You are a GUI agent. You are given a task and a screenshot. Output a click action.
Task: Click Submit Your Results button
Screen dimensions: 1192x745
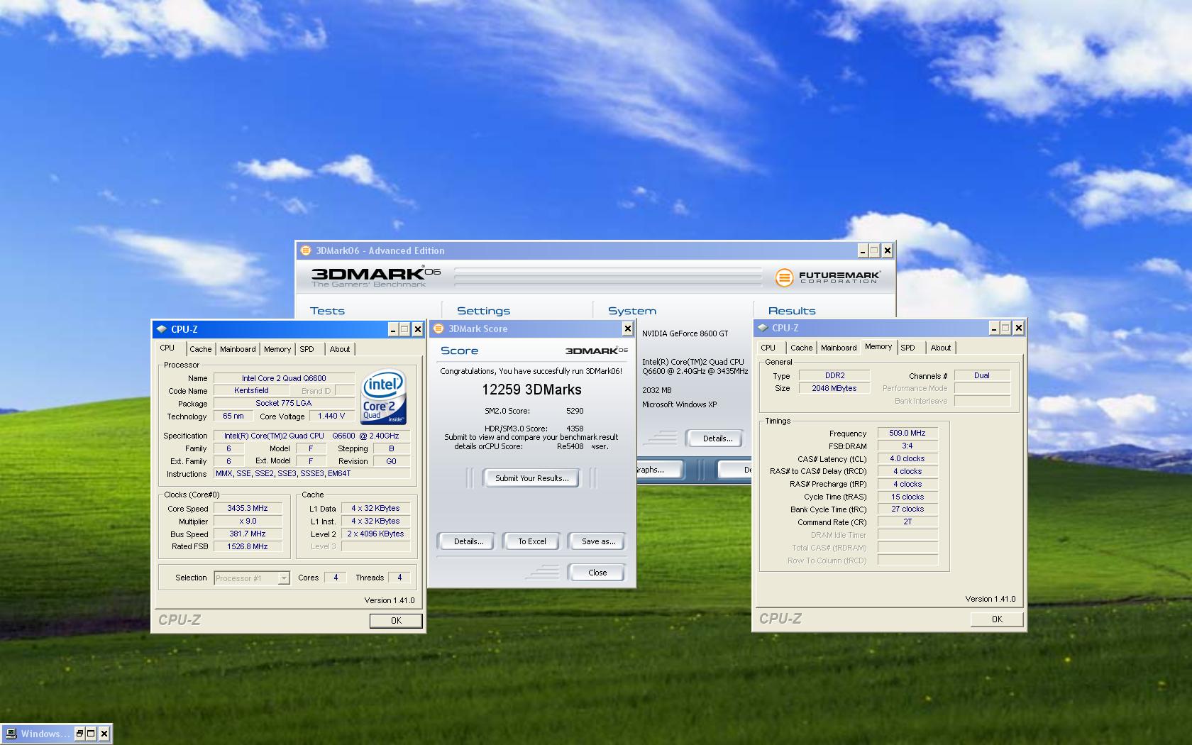point(531,478)
